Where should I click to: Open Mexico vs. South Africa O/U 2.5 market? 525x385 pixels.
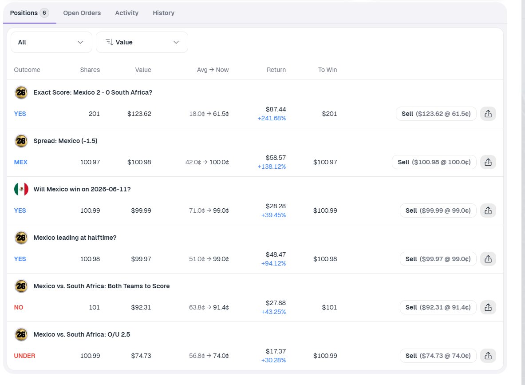82,334
